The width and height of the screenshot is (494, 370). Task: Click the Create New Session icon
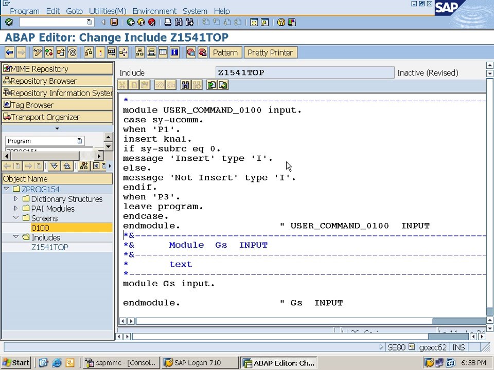tap(254, 22)
